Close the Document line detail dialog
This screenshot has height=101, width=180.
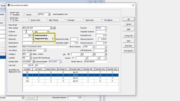(x=133, y=5)
